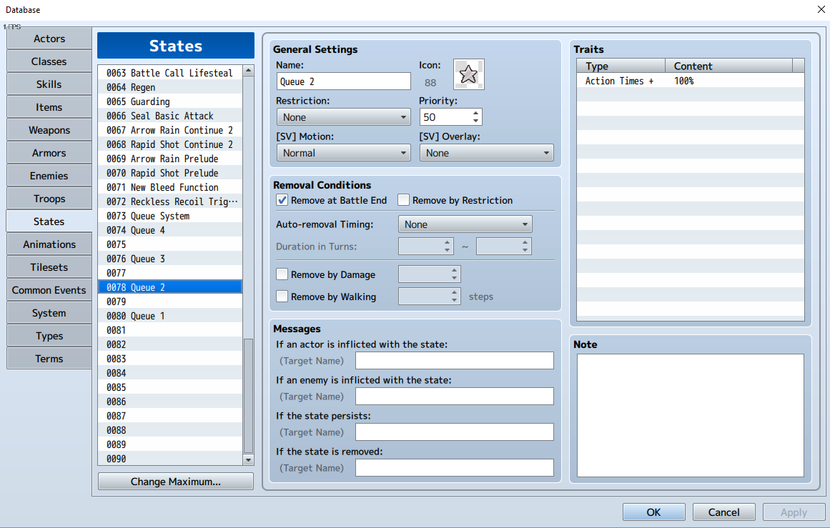The width and height of the screenshot is (830, 528).
Task: Open the Auto-removal Timing dropdown
Action: 465,224
